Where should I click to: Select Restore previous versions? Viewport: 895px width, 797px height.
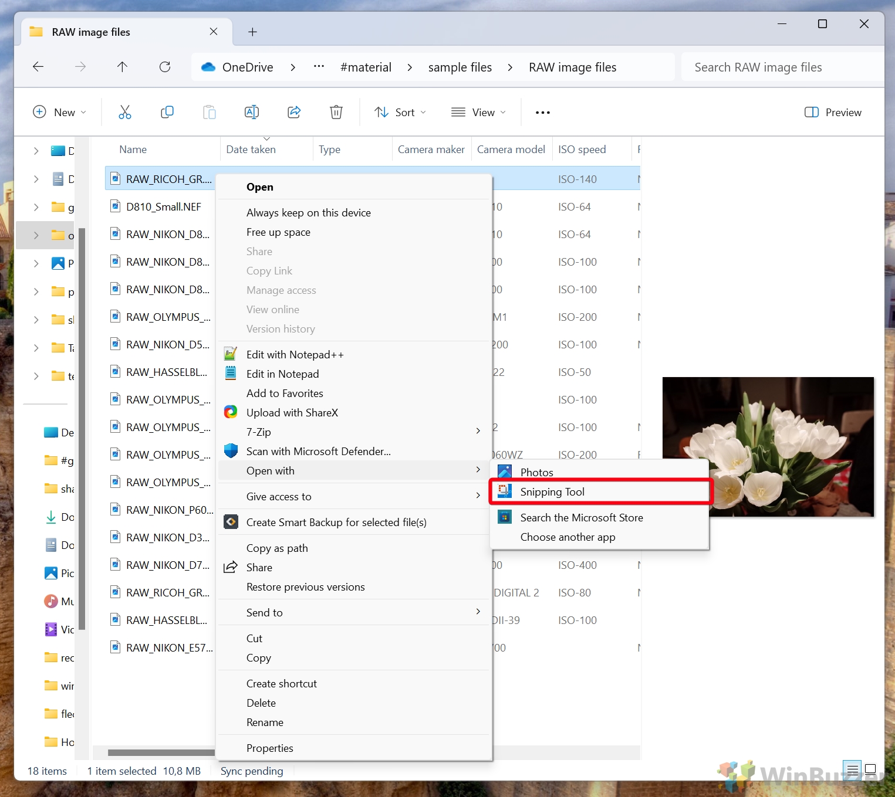[354, 586]
